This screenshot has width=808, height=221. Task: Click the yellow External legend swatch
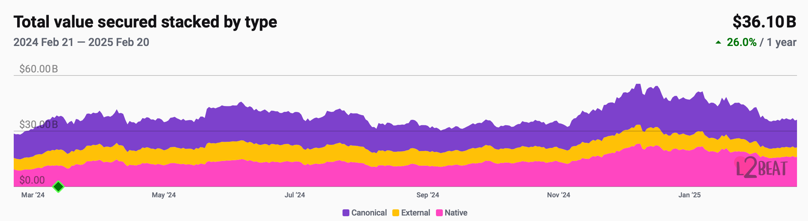coord(396,213)
